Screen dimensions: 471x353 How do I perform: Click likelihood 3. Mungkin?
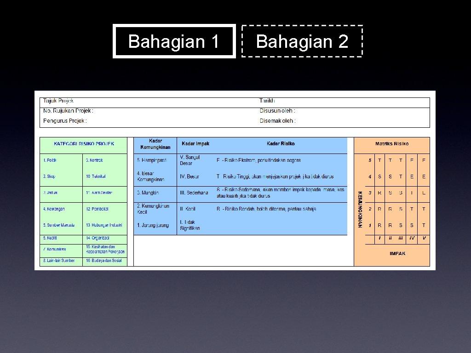148,193
